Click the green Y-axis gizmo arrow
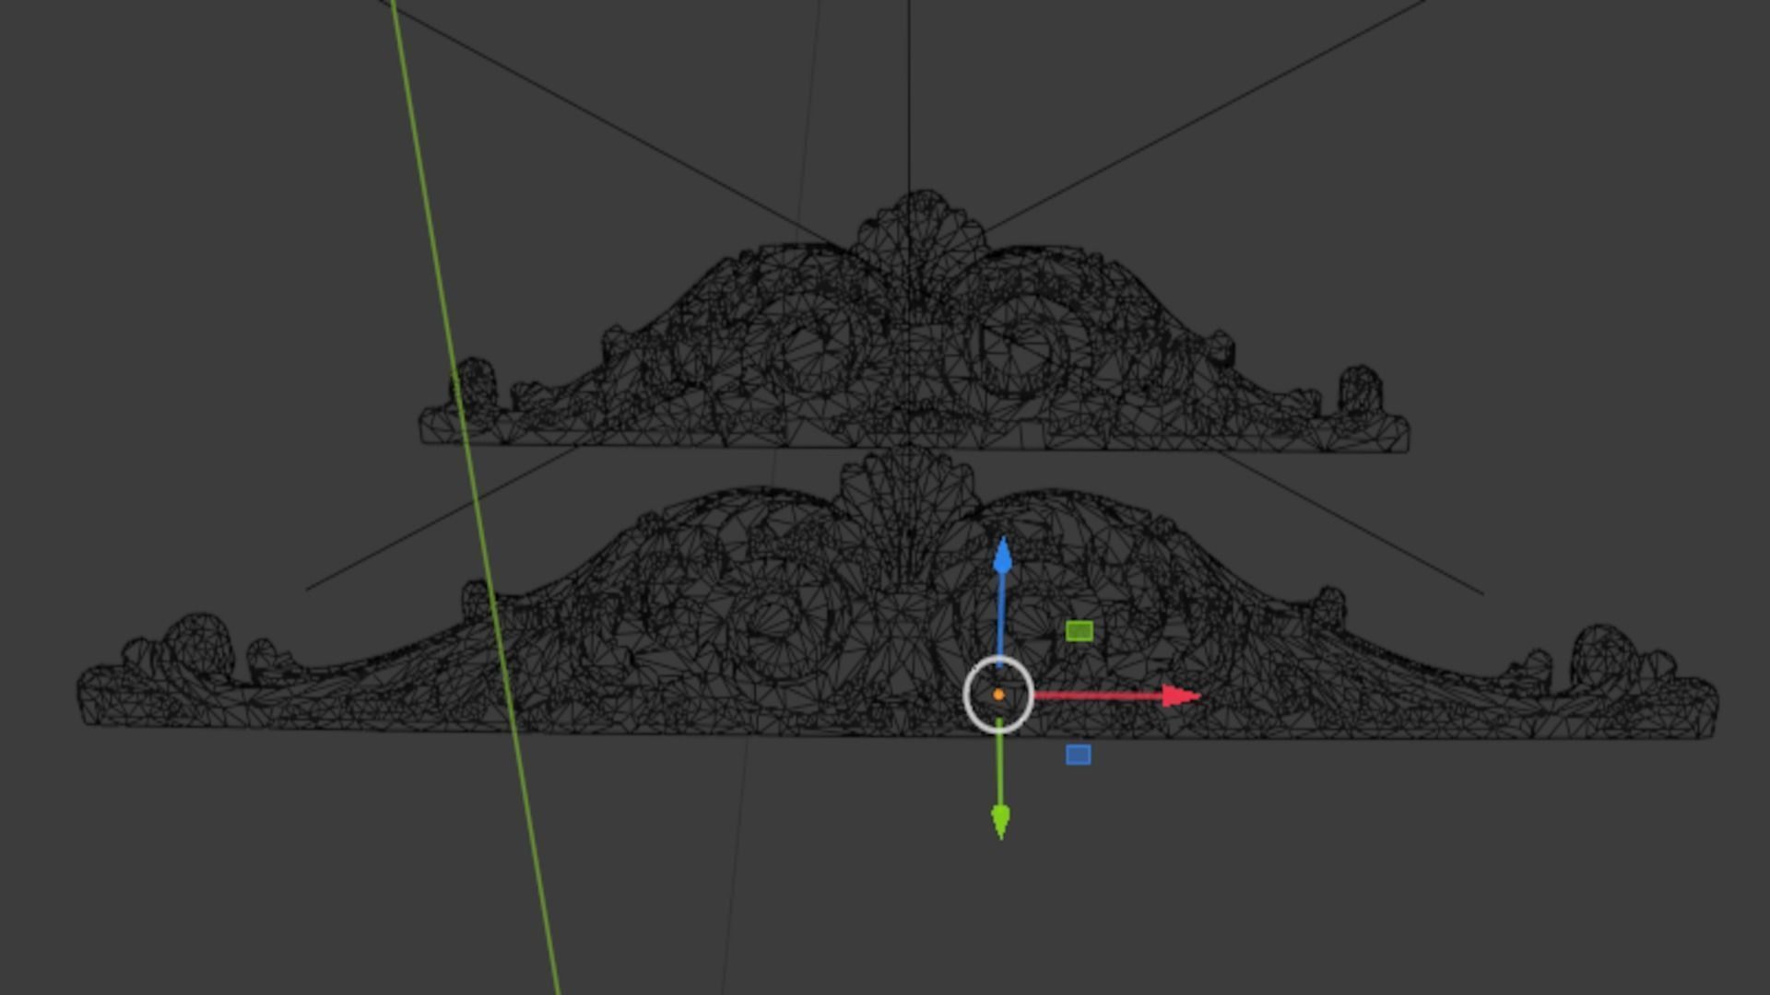Image resolution: width=1770 pixels, height=995 pixels. point(1000,779)
